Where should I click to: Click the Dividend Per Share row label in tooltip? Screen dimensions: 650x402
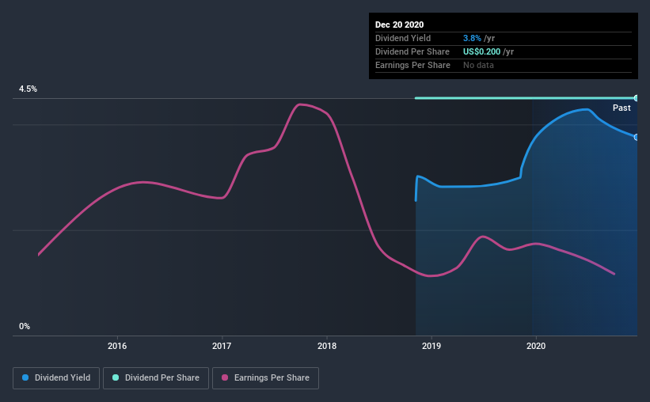[412, 51]
